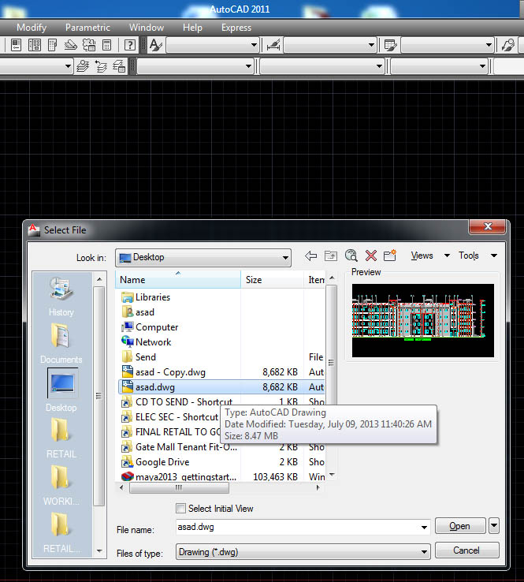Select Desktop in places sidebar

click(x=61, y=390)
